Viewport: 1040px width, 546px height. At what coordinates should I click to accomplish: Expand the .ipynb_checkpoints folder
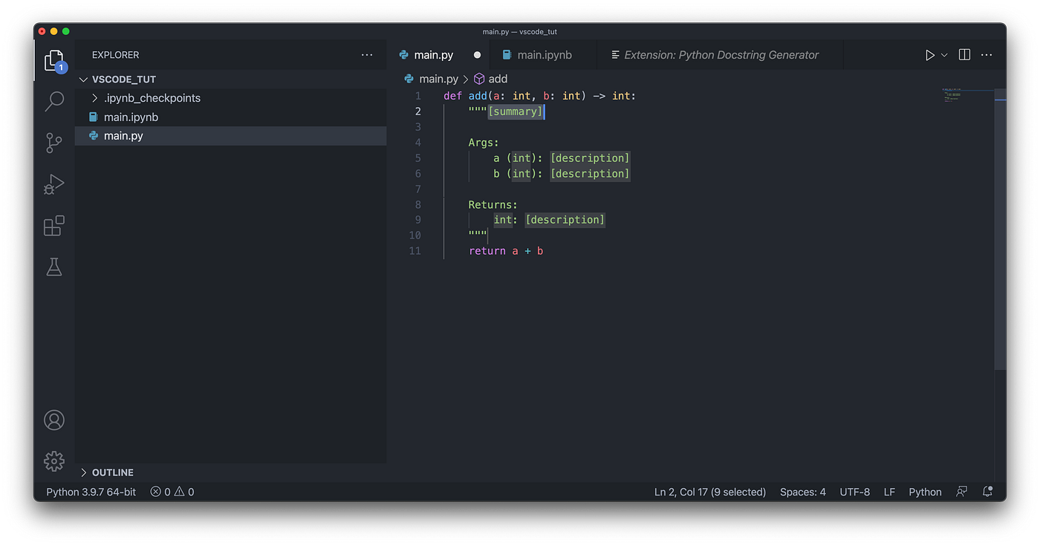coord(94,97)
